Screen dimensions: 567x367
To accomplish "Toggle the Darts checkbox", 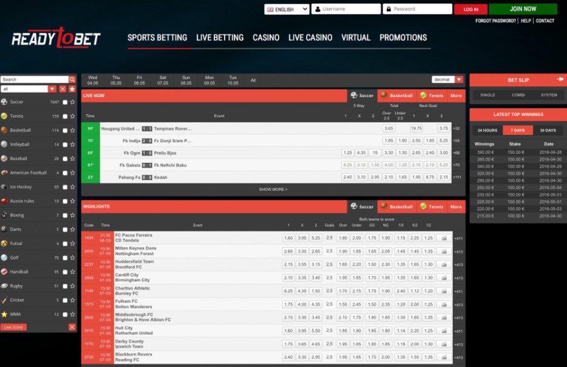I will click(x=65, y=230).
